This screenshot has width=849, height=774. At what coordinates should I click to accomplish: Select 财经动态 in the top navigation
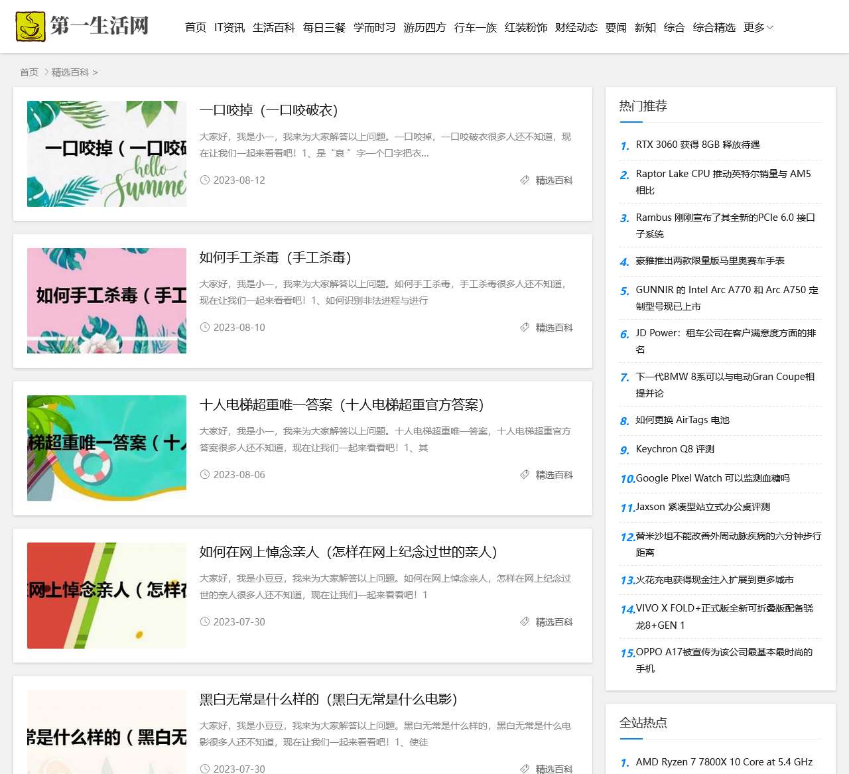[x=576, y=27]
